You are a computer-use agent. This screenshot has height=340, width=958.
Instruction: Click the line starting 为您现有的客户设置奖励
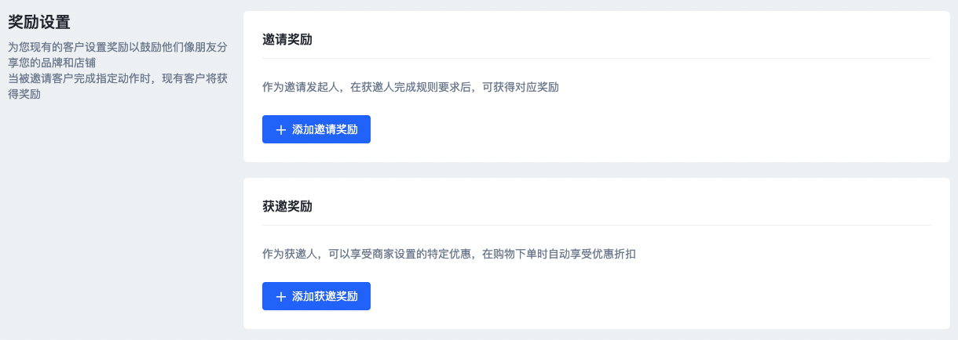coord(118,47)
